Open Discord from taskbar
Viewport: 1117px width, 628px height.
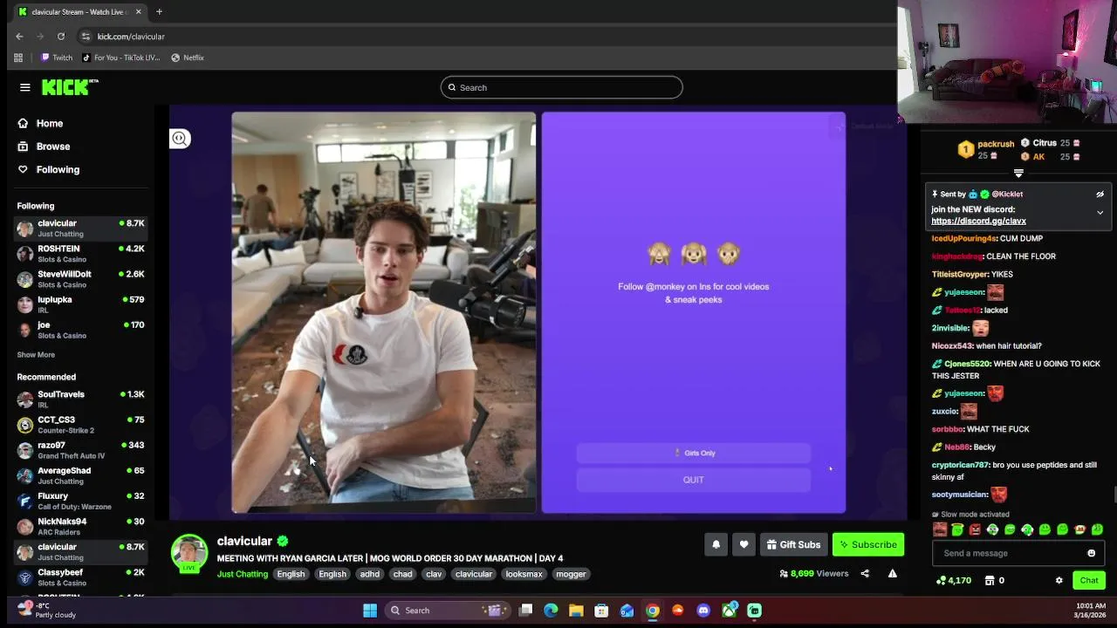click(x=703, y=611)
